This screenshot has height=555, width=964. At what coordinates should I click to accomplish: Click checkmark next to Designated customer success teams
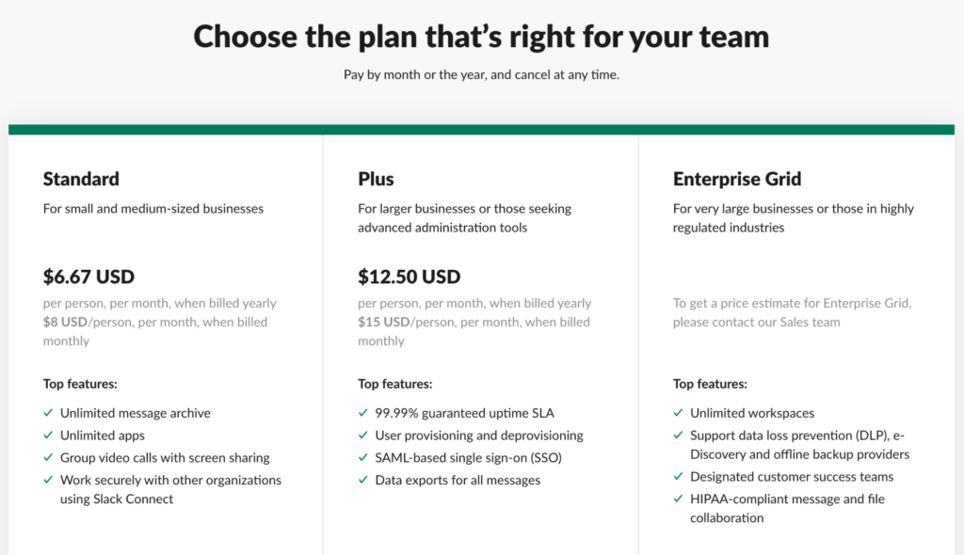pos(678,476)
